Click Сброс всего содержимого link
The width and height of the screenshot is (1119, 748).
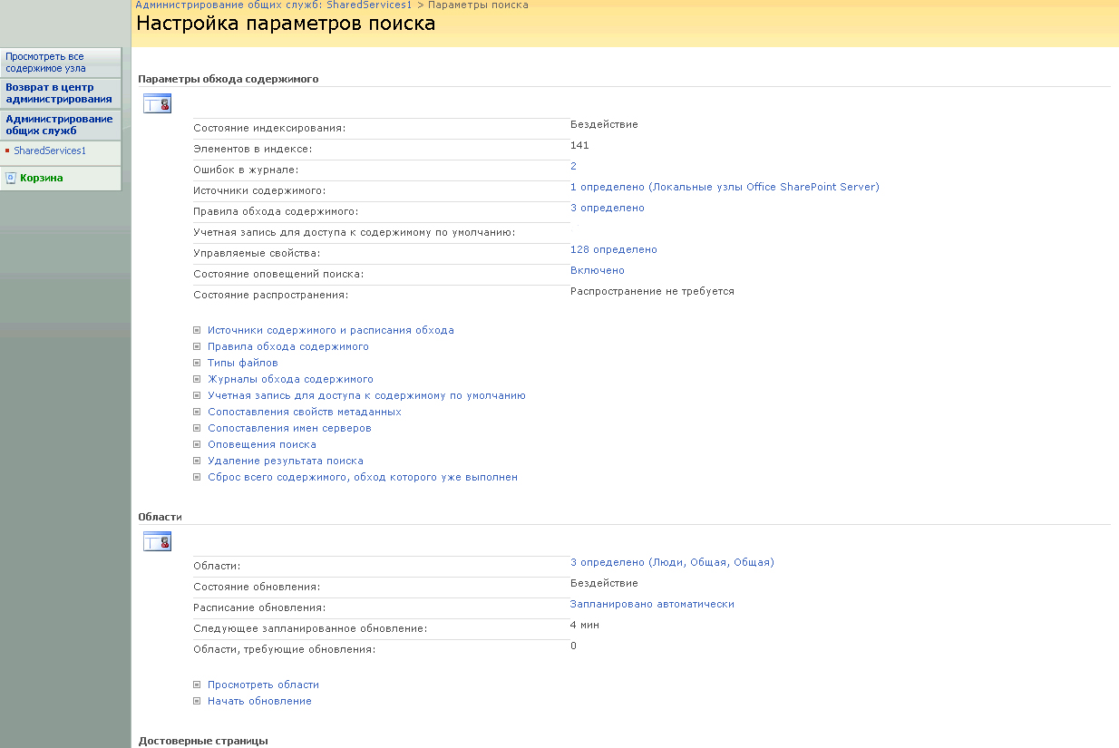(x=363, y=478)
